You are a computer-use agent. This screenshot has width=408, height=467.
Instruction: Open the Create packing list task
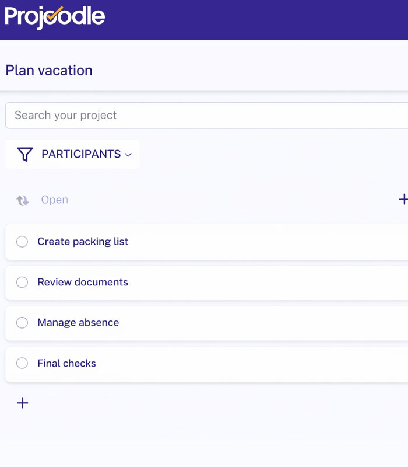click(x=83, y=241)
